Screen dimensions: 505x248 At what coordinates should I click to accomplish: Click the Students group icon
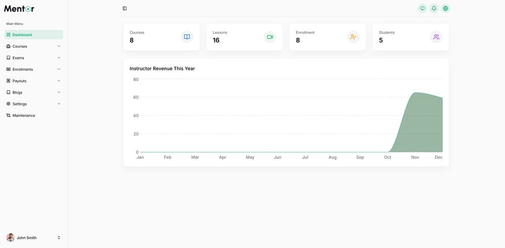(436, 37)
